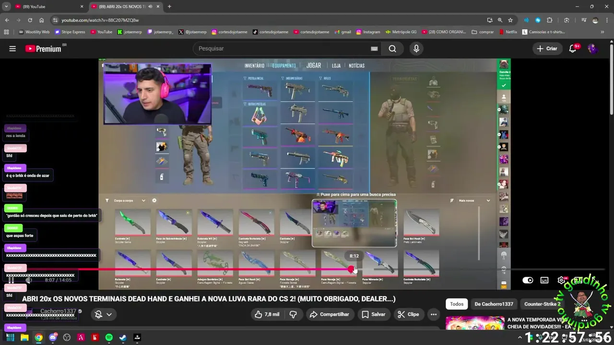The image size is (614, 345).
Task: Open the Stripe Express bookmark
Action: 70,32
